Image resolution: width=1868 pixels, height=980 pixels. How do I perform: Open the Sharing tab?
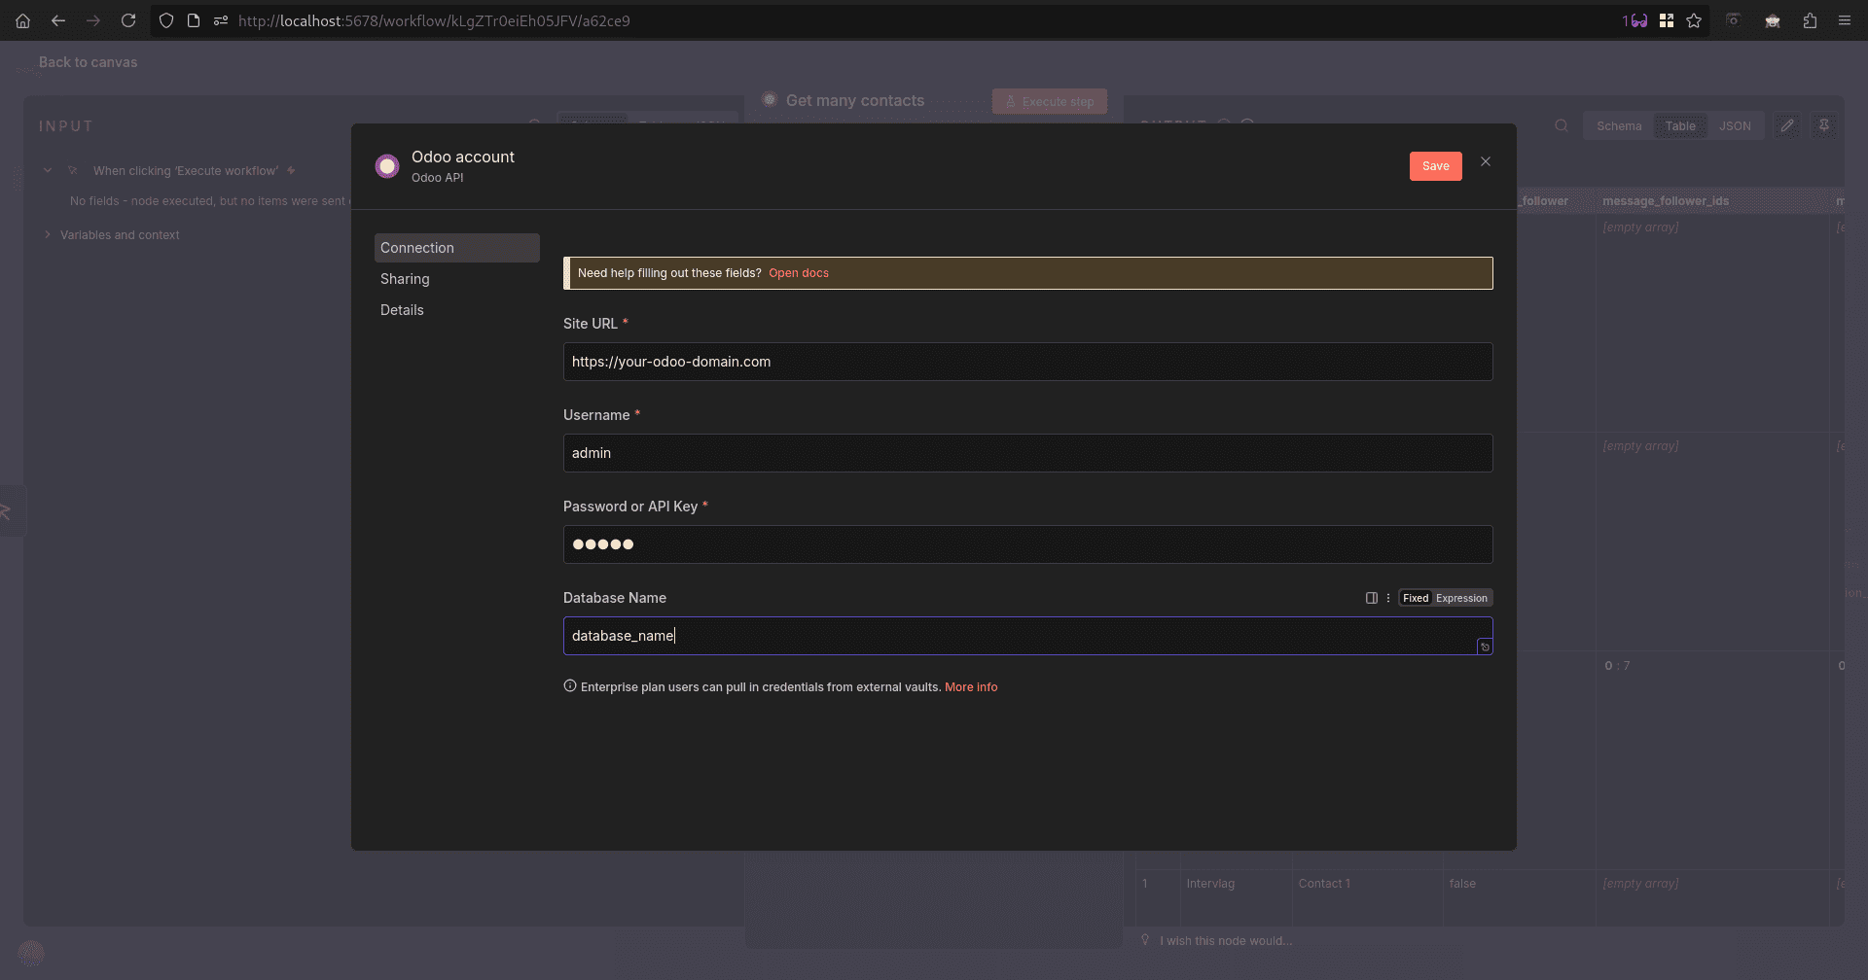[x=405, y=279]
